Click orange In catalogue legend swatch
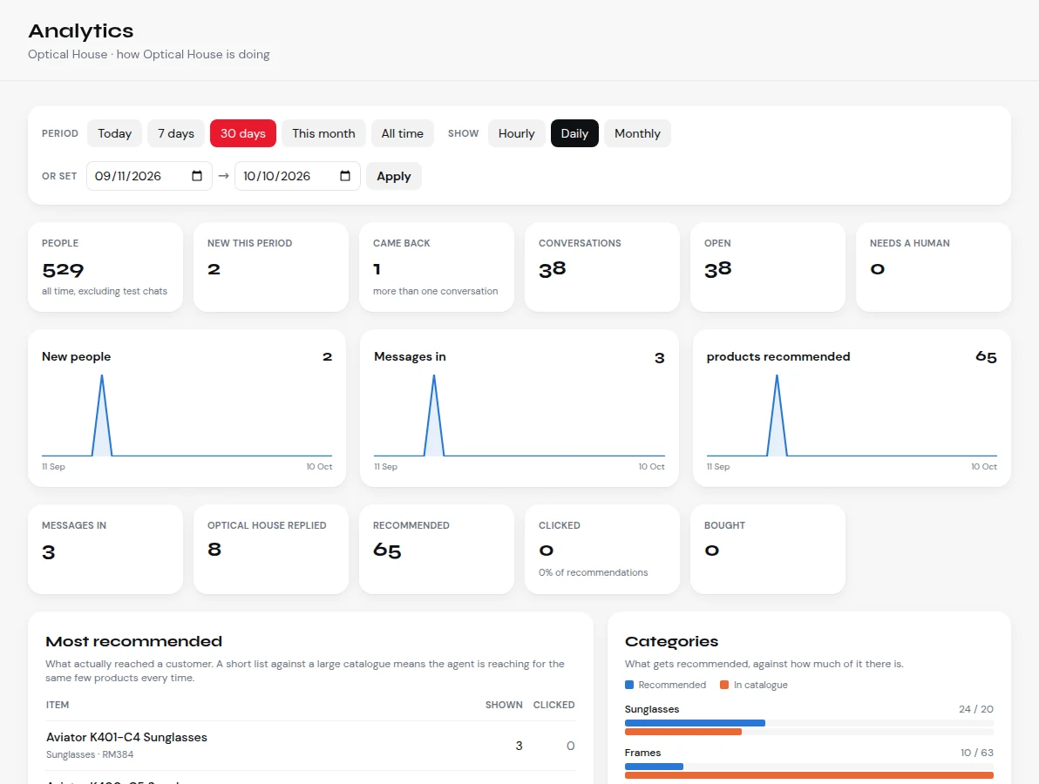The width and height of the screenshot is (1039, 784). tap(724, 685)
